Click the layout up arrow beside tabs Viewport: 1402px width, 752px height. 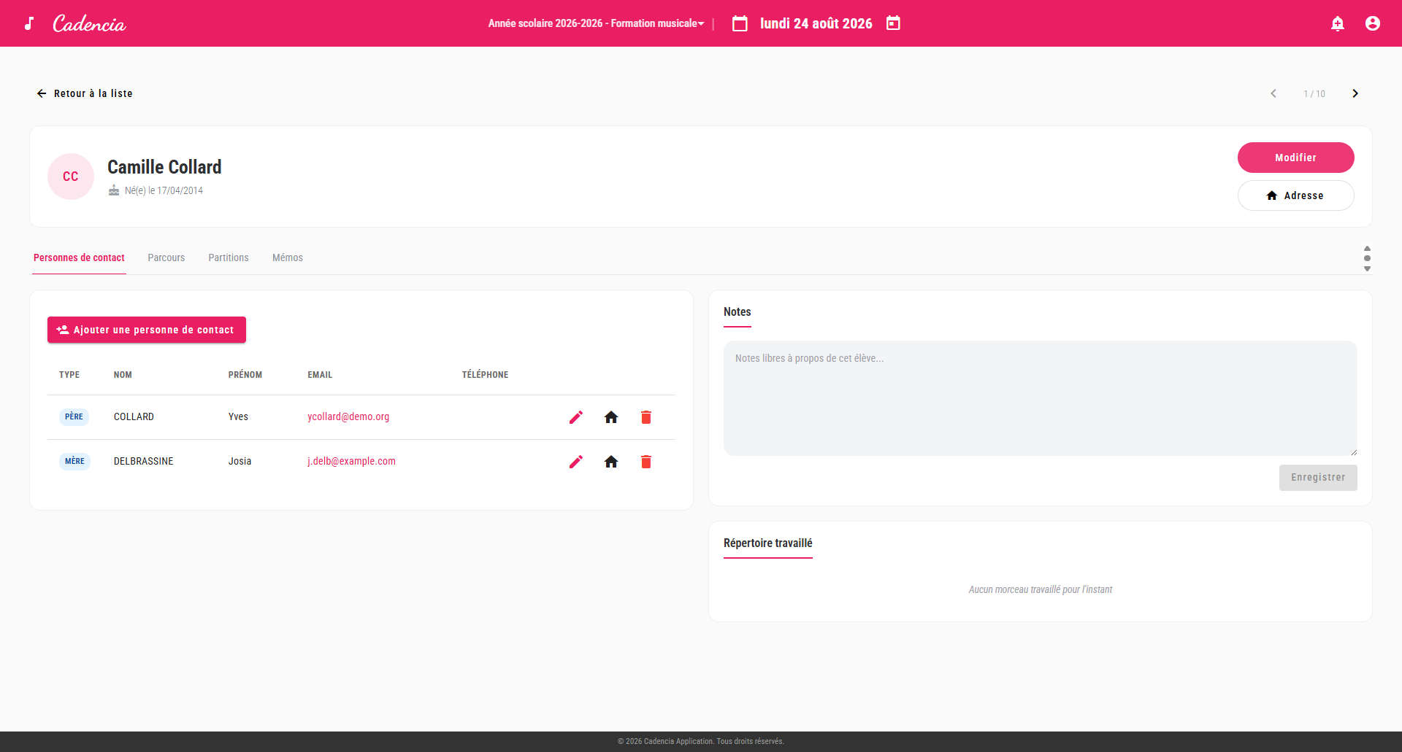pyautogui.click(x=1367, y=249)
